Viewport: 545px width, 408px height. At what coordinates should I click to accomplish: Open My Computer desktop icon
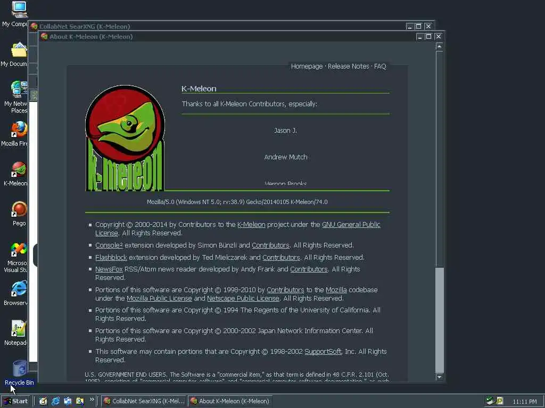pos(19,10)
